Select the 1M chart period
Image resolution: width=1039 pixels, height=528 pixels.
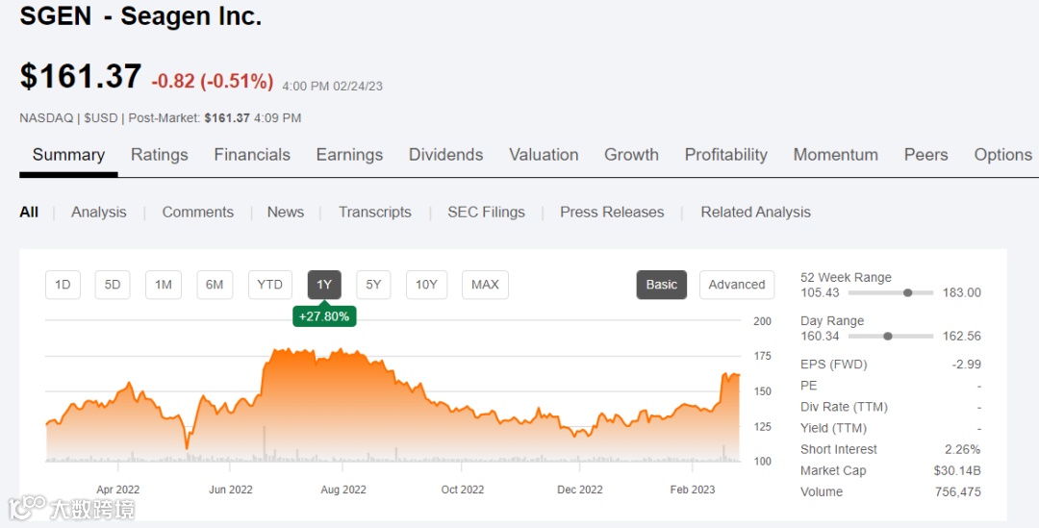pos(164,285)
